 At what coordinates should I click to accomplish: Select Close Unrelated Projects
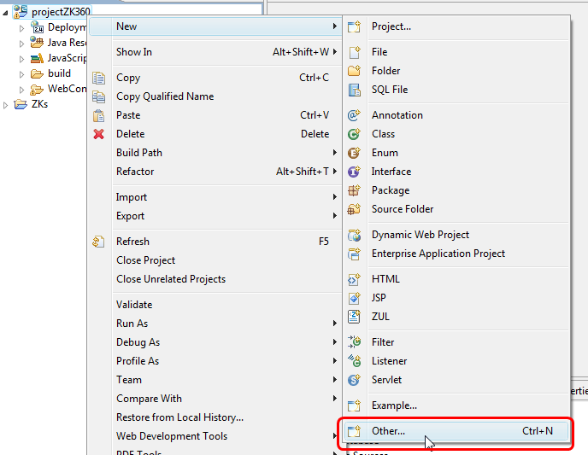(x=171, y=279)
